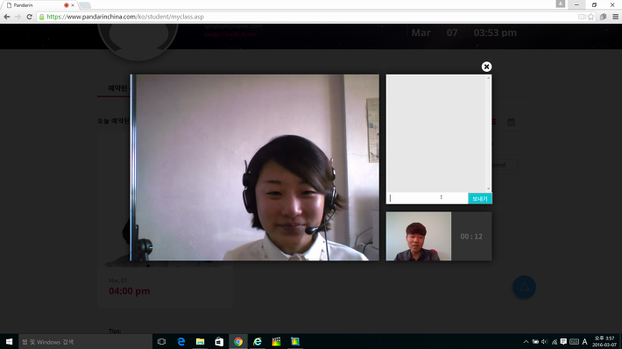The image size is (622, 349).
Task: Open the blue square app in taskbar
Action: pos(295,341)
